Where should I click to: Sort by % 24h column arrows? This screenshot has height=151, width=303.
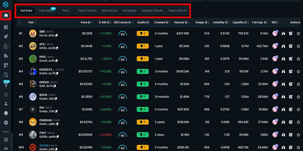111,23
